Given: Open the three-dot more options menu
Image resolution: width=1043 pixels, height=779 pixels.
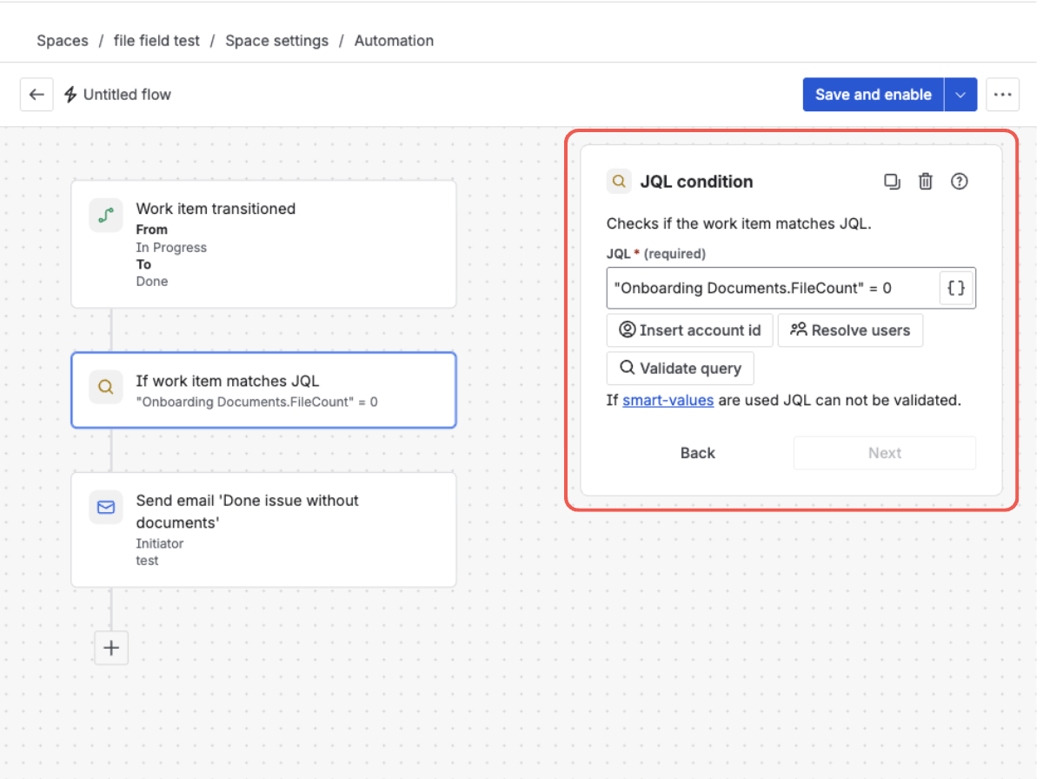Looking at the screenshot, I should point(1003,95).
